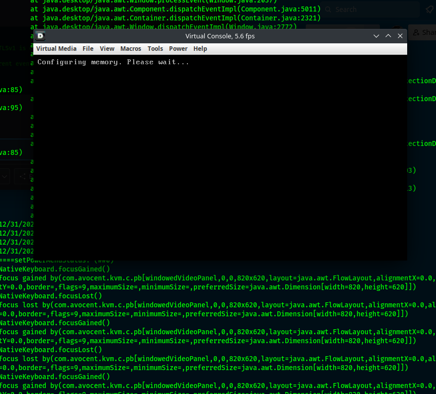Click the magnifier icon in the search bar
This screenshot has height=394, width=436.
tap(328, 9)
